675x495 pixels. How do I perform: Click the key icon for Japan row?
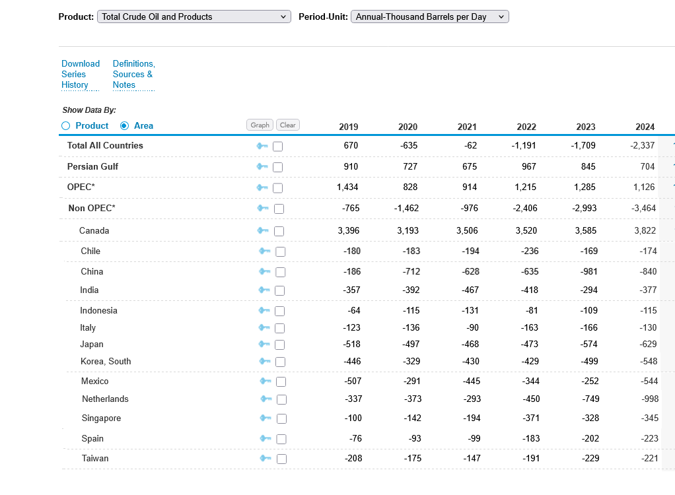(264, 344)
